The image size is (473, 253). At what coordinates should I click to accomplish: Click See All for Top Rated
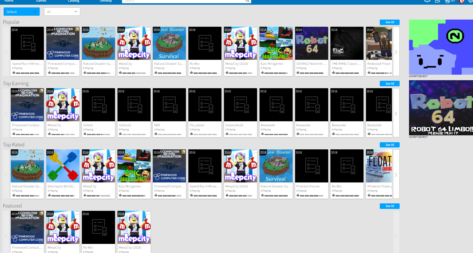coord(390,145)
